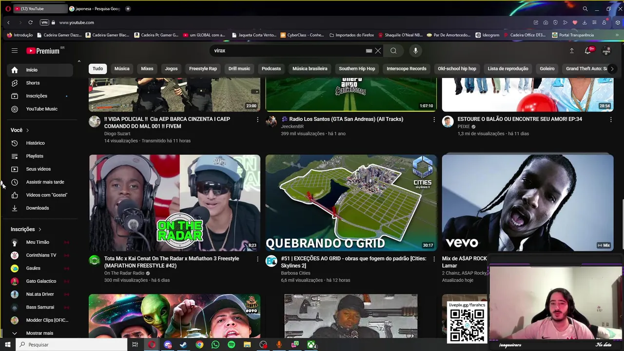Open options menu for EXCEÇÕES AO GRID video
The width and height of the screenshot is (624, 351).
pyautogui.click(x=434, y=259)
